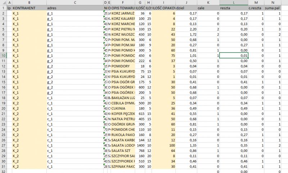The image size is (288, 173).
Task: Click the POMIDORY cell
Action: pos(123,66)
